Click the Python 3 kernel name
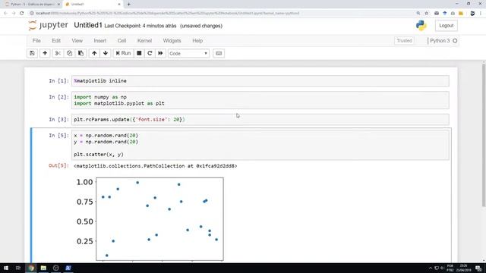Screen dimensions: 486x273 tap(440, 40)
